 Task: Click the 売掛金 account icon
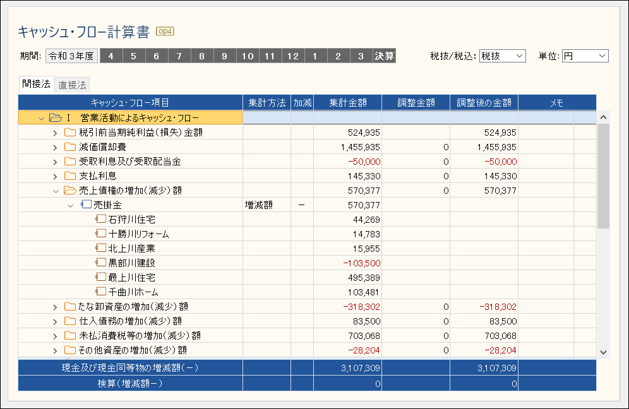[x=87, y=204]
